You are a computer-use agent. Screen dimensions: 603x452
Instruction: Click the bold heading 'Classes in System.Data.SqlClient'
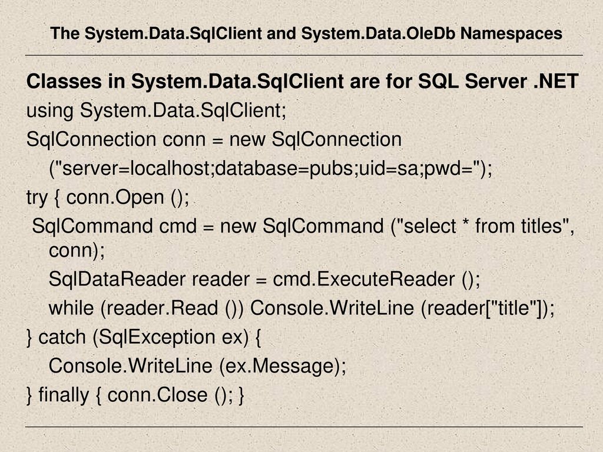pyautogui.click(x=185, y=81)
